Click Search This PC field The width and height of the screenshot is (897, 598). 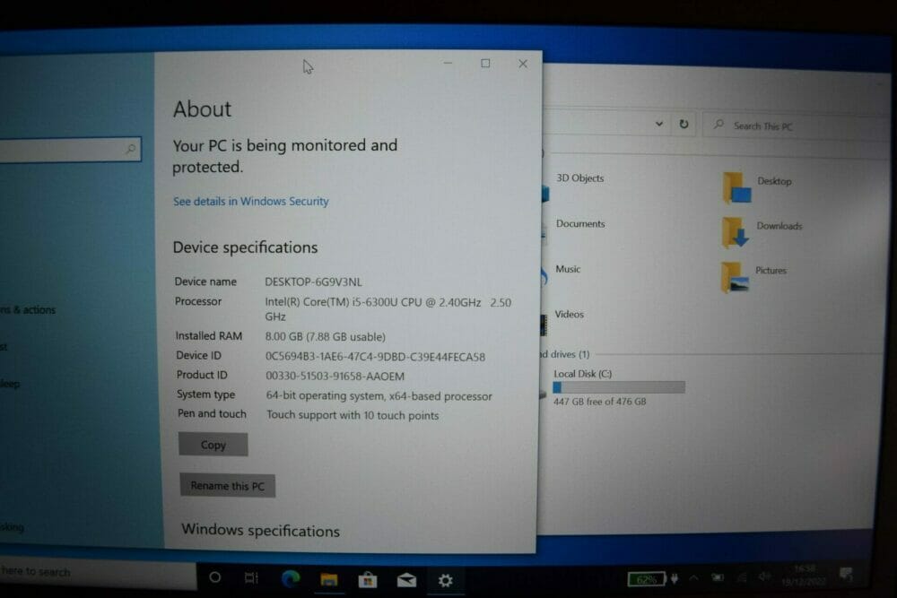pos(795,126)
